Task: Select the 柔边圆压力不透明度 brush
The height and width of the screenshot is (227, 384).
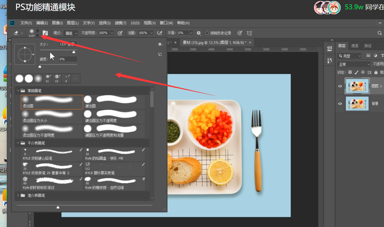Action: [x=52, y=131]
